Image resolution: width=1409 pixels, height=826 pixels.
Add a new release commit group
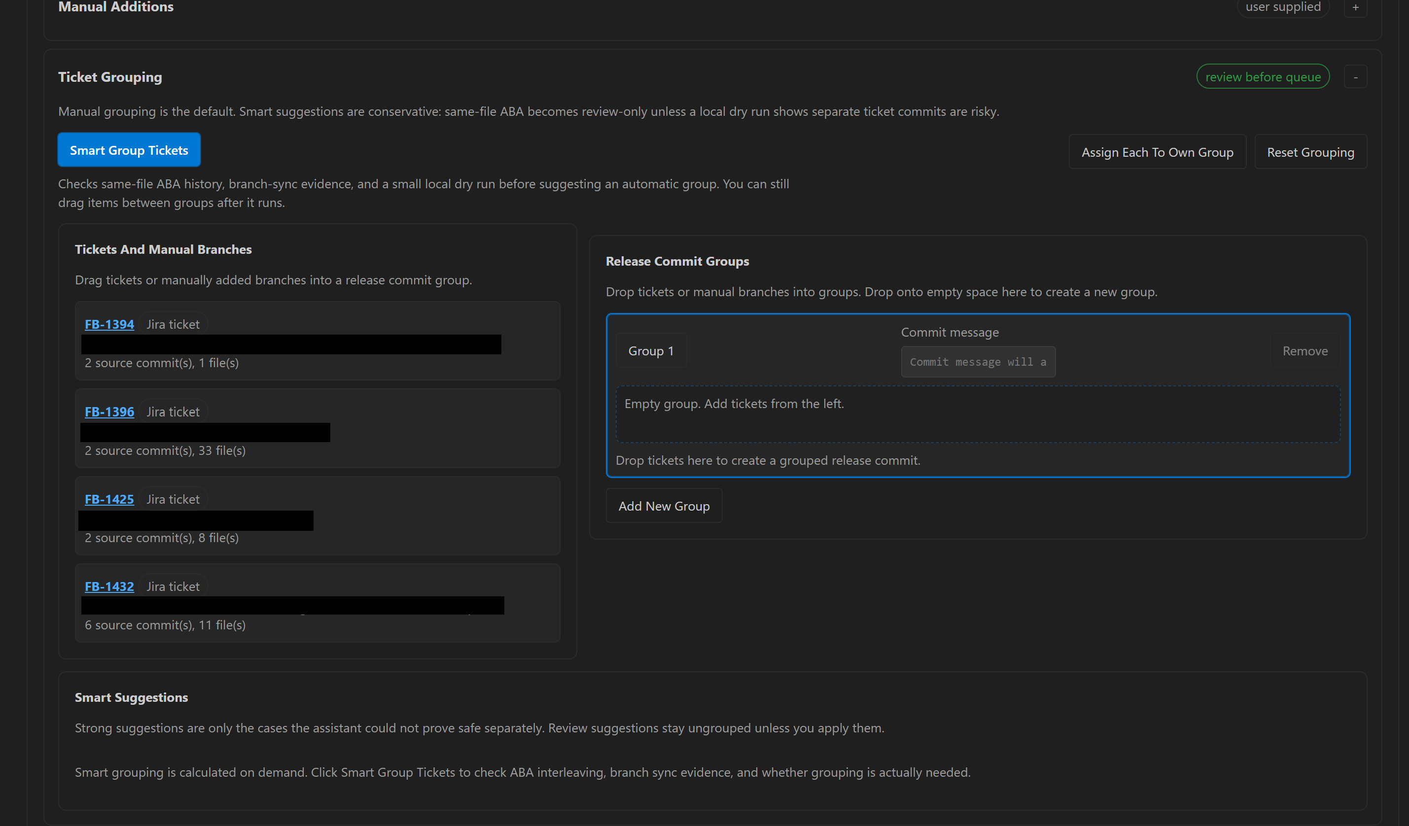[x=664, y=506]
